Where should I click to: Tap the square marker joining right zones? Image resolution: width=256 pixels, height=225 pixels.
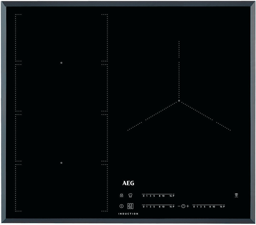click(179, 101)
